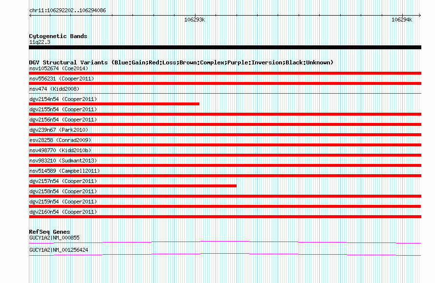The height and width of the screenshot is (283, 435).
Task: Open variant dgv2154n54 (Cooper2011) label
Action: pyautogui.click(x=63, y=99)
